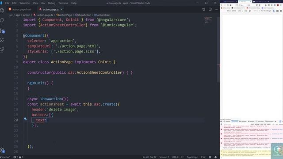
Task: Click the Open Changes icon in editor toolbar
Action: click(204, 9)
